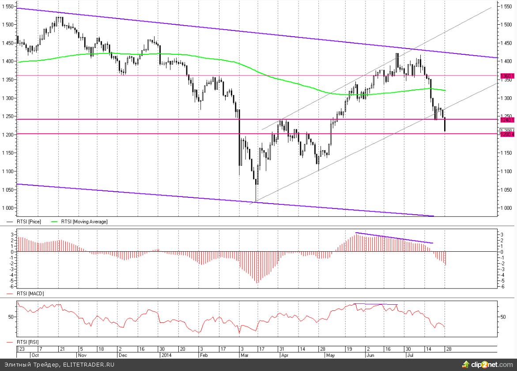Click the red RSI legend line marker
The height and width of the screenshot is (371, 517).
click(11, 342)
